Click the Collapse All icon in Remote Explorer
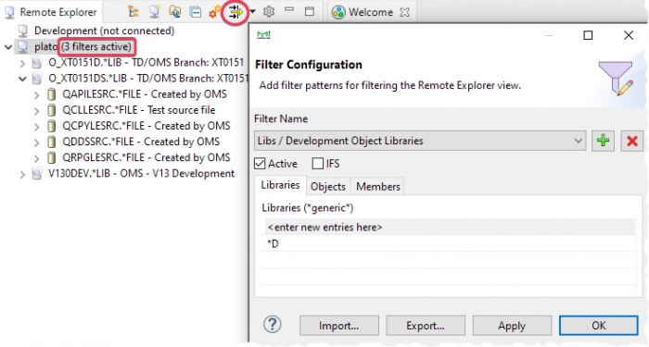 coord(196,12)
